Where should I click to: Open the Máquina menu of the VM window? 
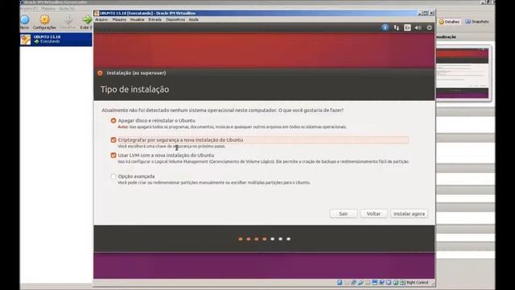point(119,19)
